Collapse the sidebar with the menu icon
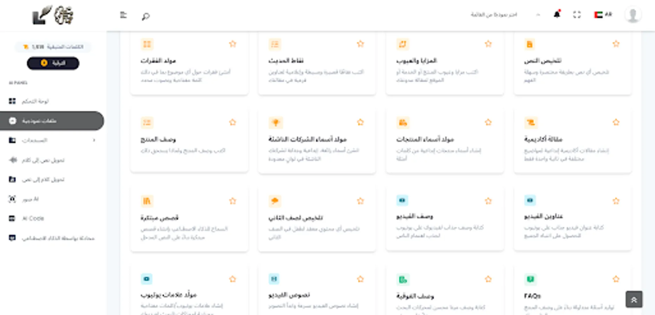 123,15
